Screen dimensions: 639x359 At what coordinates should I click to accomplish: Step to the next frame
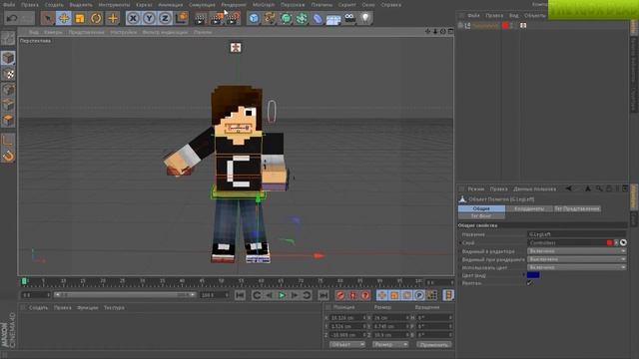pyautogui.click(x=294, y=295)
